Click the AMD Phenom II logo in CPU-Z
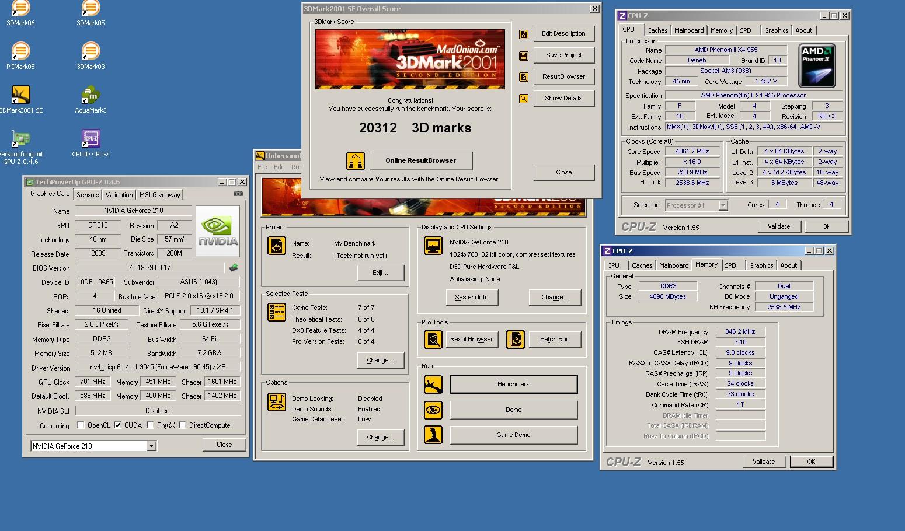Screen dimensions: 905x531 (x=817, y=65)
